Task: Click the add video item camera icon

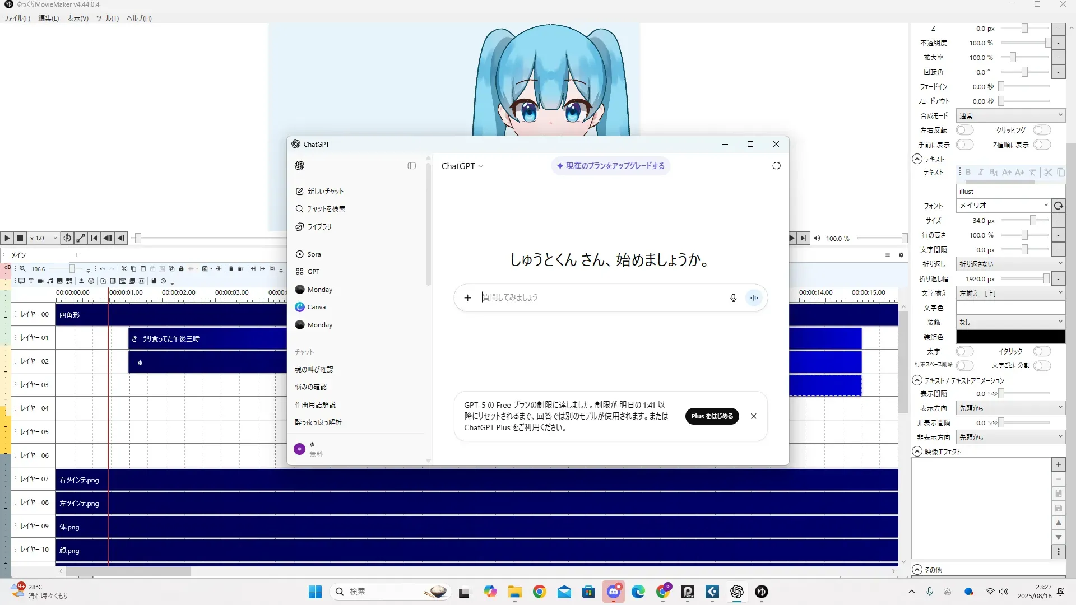Action: pyautogui.click(x=40, y=281)
